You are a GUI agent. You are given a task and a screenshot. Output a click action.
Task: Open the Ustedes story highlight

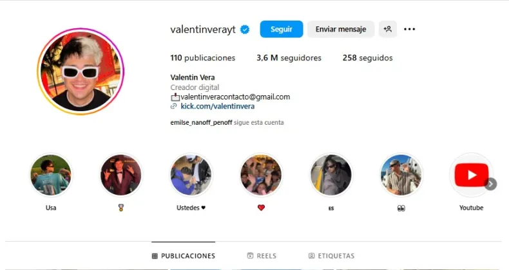(x=191, y=175)
